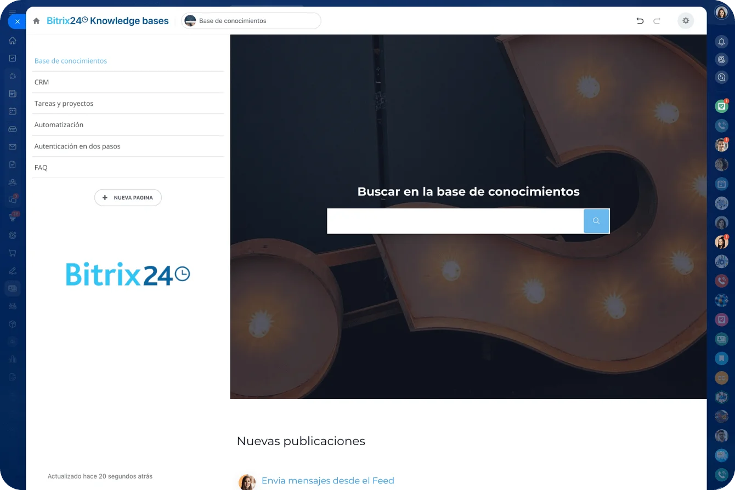Select CRM in the page menu

[42, 82]
